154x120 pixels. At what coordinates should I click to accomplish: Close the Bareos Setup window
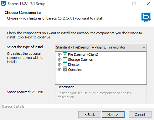pyautogui.click(x=148, y=4)
